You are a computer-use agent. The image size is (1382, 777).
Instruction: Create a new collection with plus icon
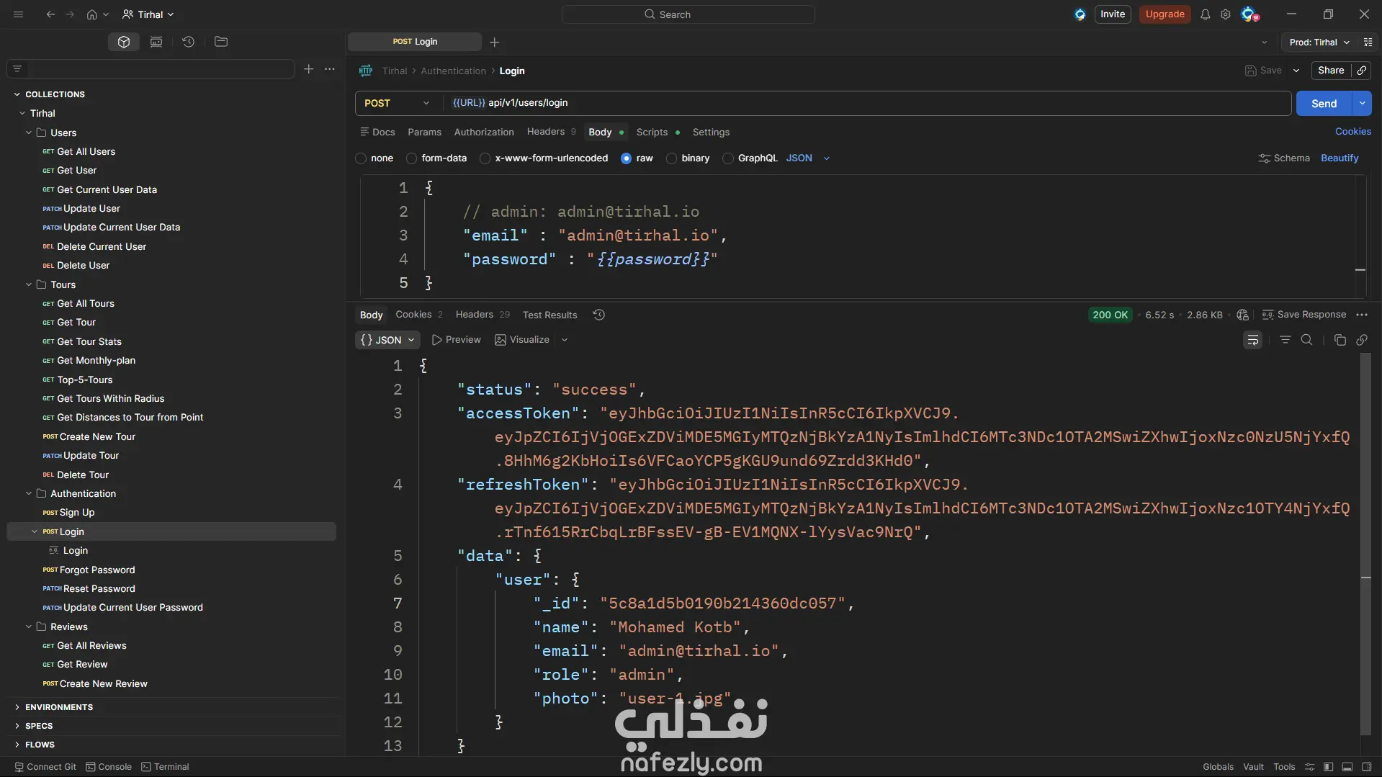tap(309, 69)
